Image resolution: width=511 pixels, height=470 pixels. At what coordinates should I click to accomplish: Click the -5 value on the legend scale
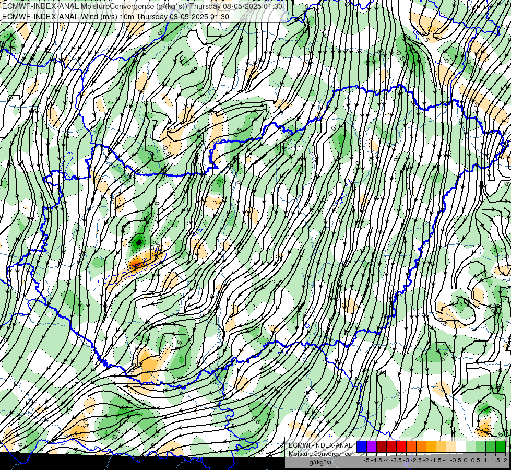pyautogui.click(x=366, y=460)
